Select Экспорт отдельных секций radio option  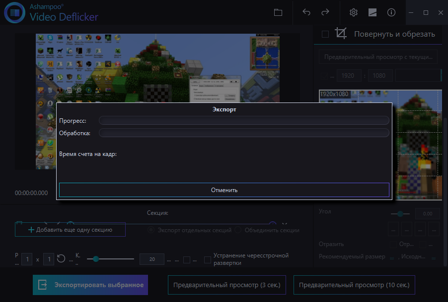click(151, 230)
